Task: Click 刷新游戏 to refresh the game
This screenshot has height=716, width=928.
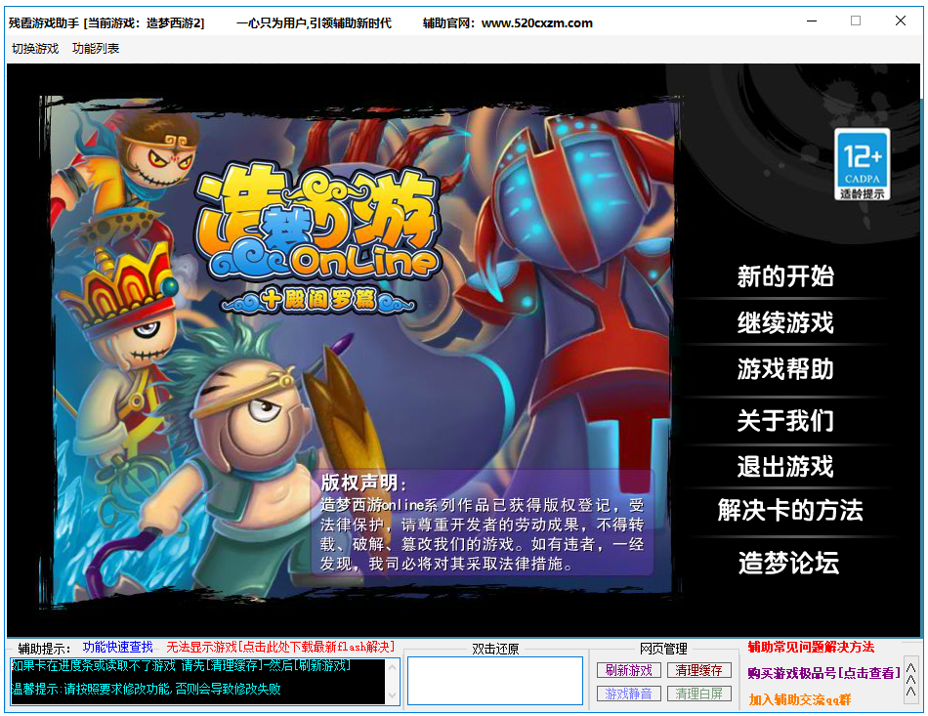Action: tap(628, 670)
